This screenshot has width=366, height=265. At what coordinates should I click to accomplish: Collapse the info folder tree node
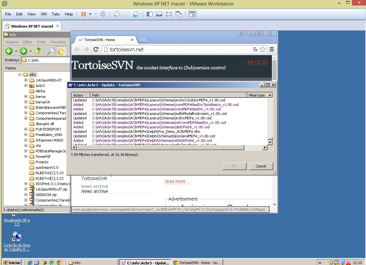(x=20, y=75)
